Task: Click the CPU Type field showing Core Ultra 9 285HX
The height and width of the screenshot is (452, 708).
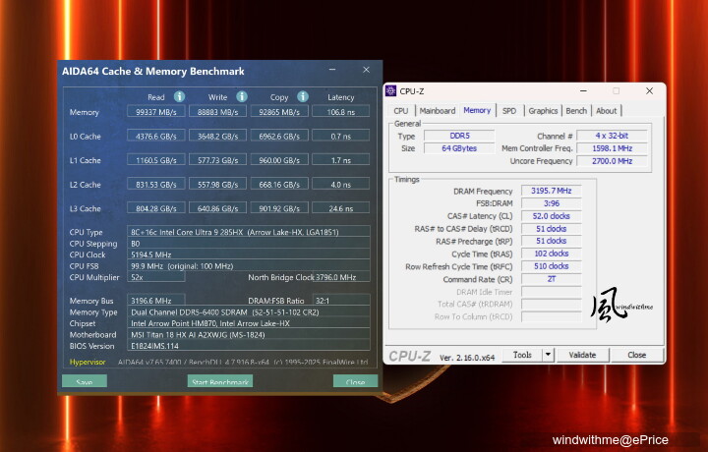Action: tap(249, 232)
